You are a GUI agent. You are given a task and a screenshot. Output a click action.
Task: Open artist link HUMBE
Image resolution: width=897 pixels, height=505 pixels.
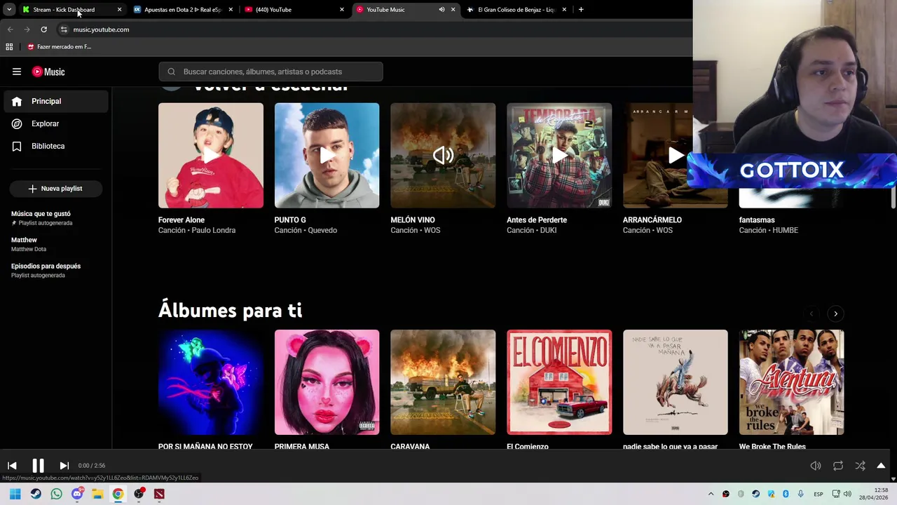(785, 230)
